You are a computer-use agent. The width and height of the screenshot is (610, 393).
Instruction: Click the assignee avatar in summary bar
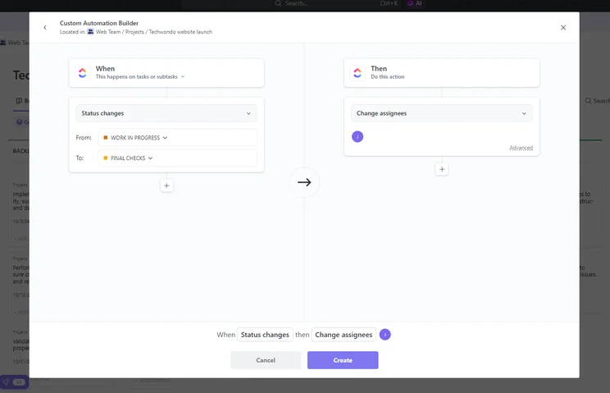[x=385, y=335]
